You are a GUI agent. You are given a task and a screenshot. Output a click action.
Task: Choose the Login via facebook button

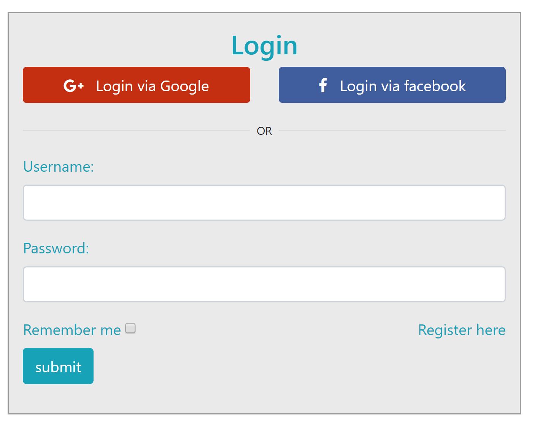(392, 85)
